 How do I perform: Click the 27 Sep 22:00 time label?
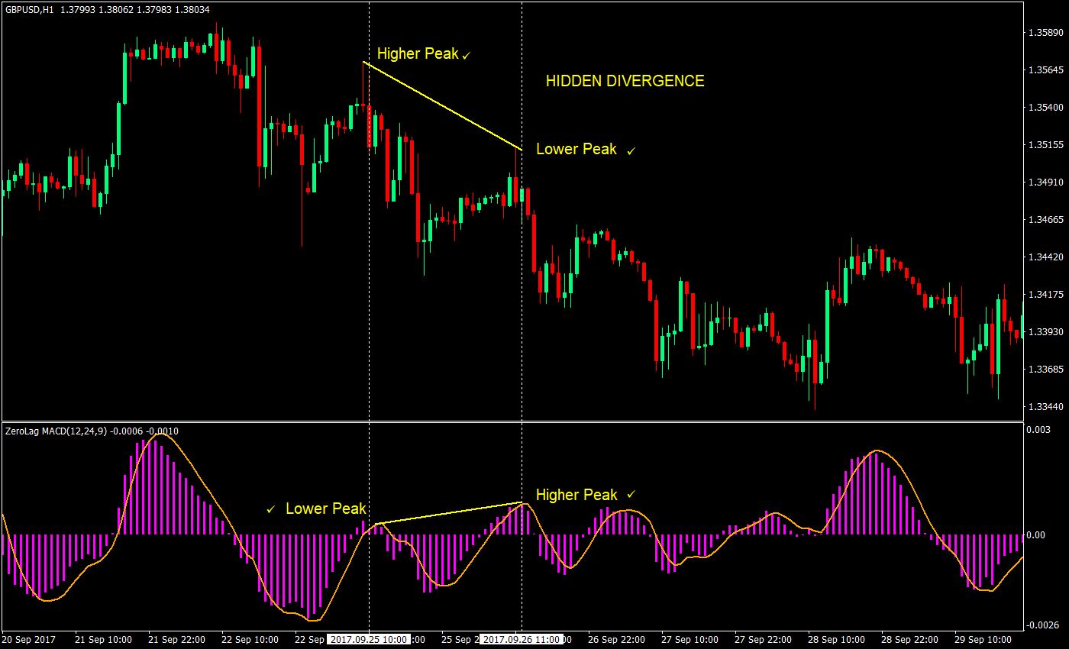[763, 639]
